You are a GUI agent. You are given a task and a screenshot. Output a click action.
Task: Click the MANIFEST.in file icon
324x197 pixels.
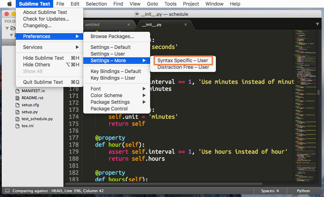[17, 91]
